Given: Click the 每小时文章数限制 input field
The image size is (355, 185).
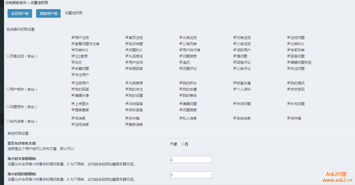Looking at the screenshot, I should (191, 159).
